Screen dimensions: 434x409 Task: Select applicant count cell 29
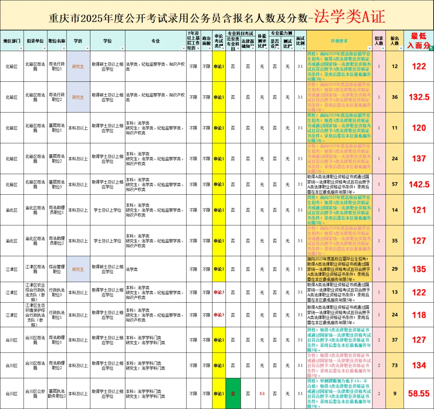click(x=395, y=269)
